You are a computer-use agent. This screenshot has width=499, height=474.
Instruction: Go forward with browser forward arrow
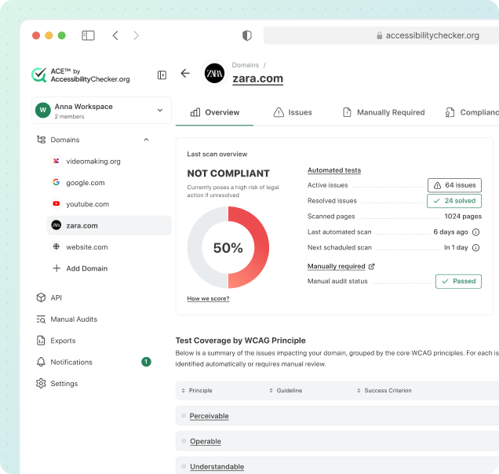[137, 35]
